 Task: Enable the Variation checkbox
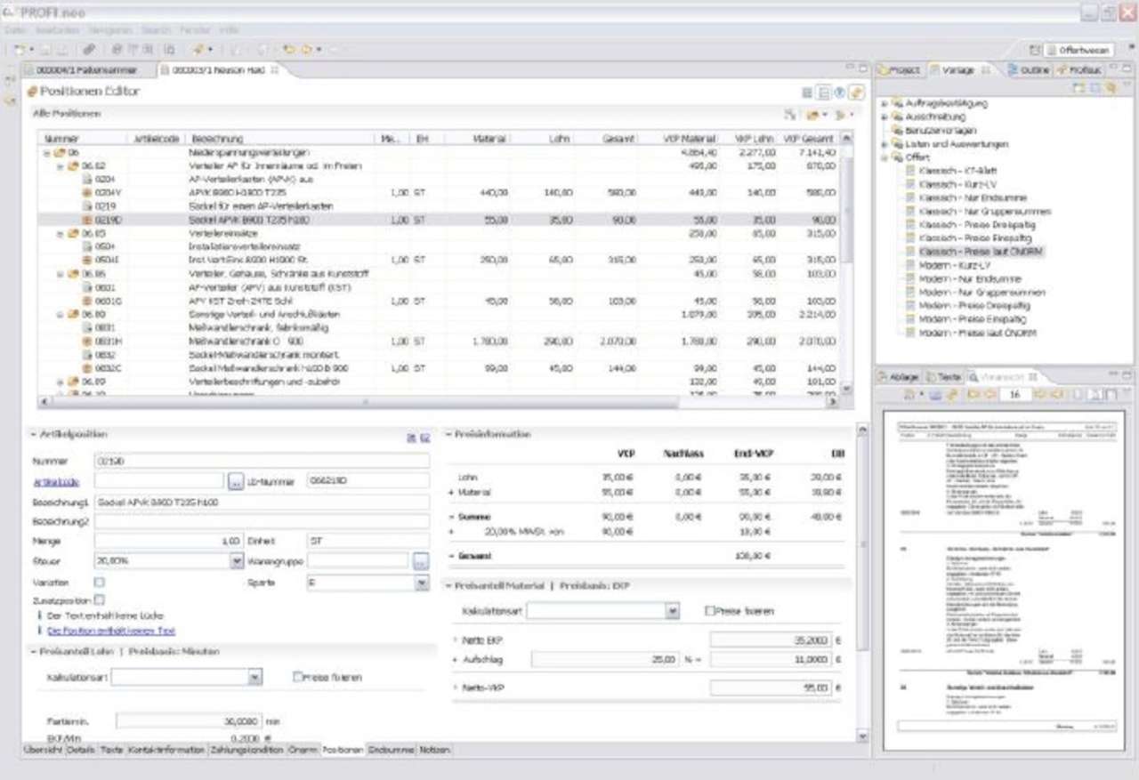point(99,583)
